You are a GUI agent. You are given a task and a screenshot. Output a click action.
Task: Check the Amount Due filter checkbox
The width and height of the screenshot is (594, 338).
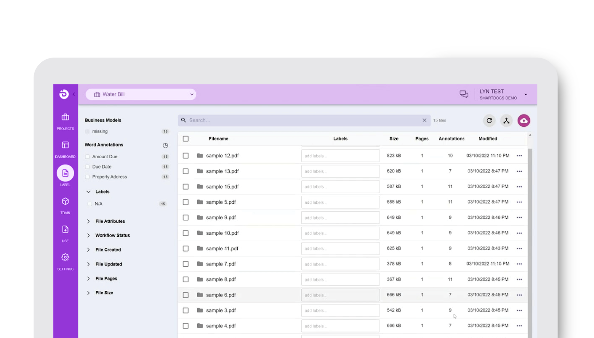point(87,157)
